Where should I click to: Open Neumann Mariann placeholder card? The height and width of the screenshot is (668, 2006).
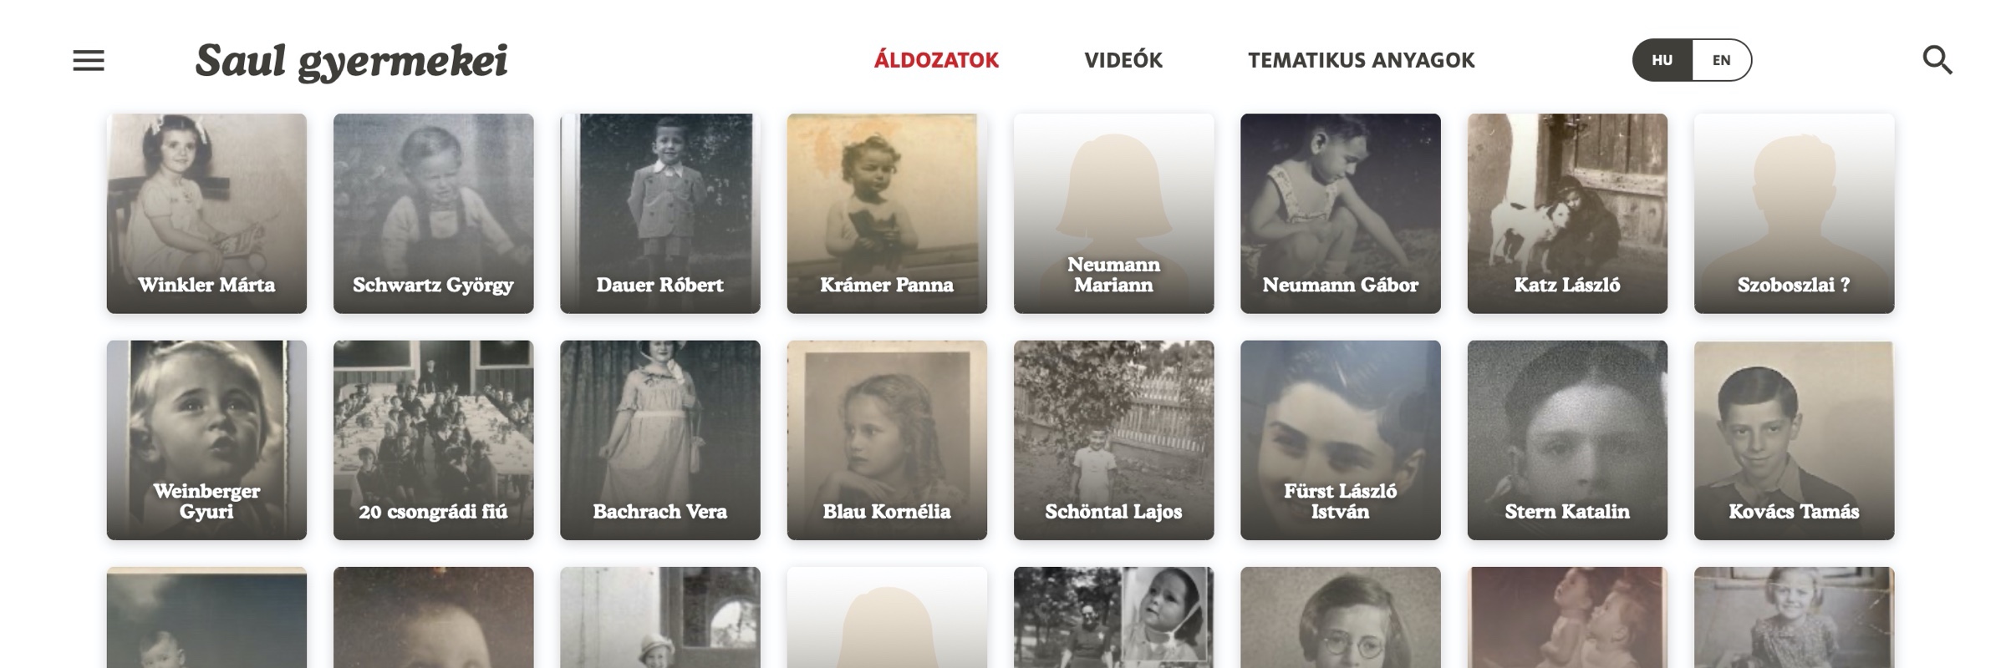tap(1114, 214)
